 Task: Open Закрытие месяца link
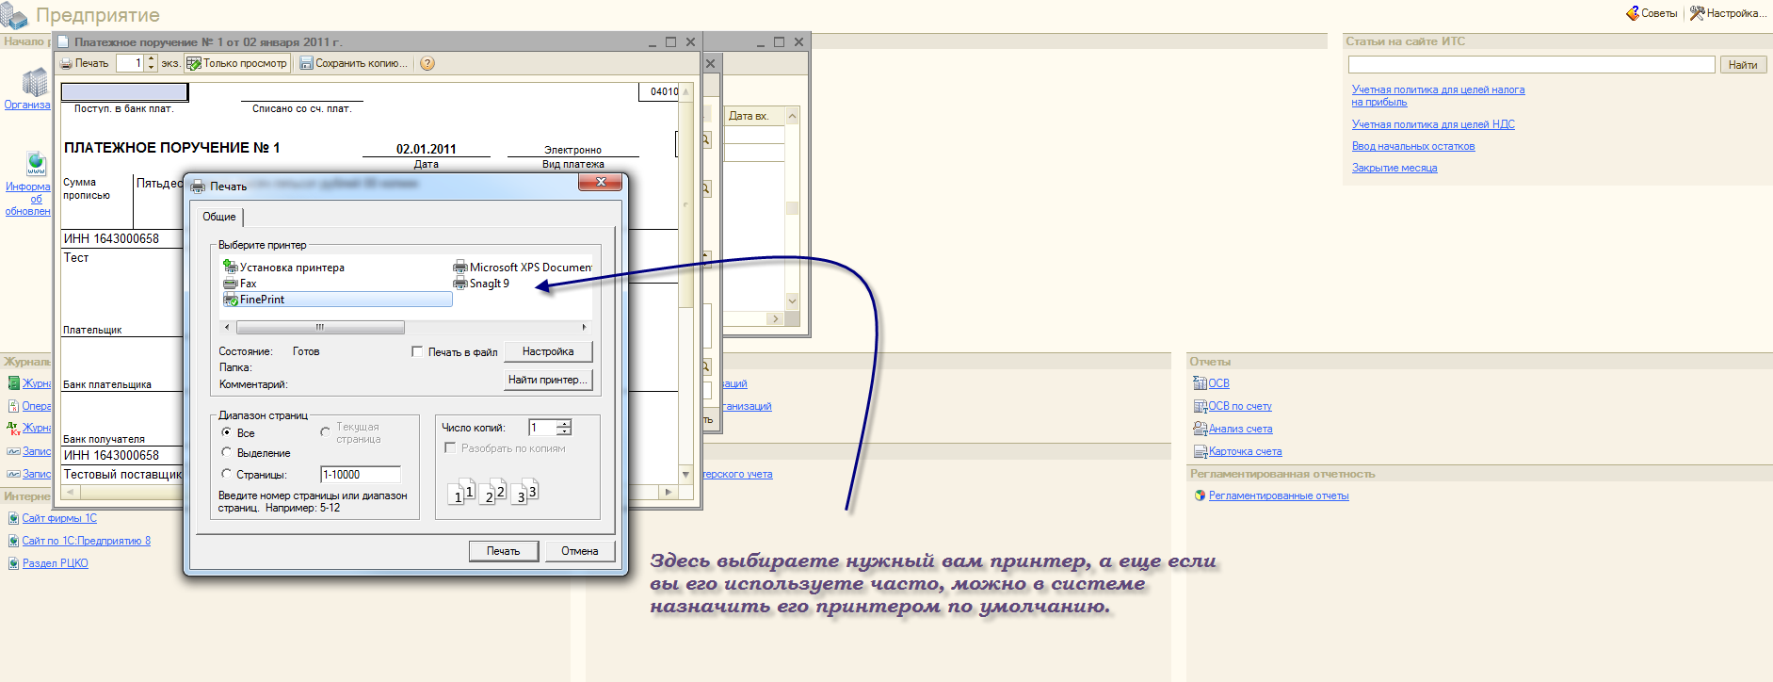click(x=1394, y=168)
